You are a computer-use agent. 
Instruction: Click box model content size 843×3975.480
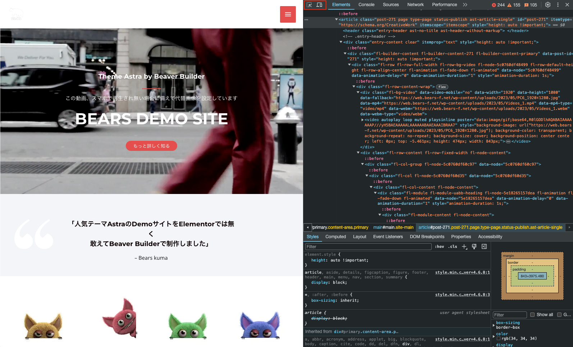tap(532, 276)
